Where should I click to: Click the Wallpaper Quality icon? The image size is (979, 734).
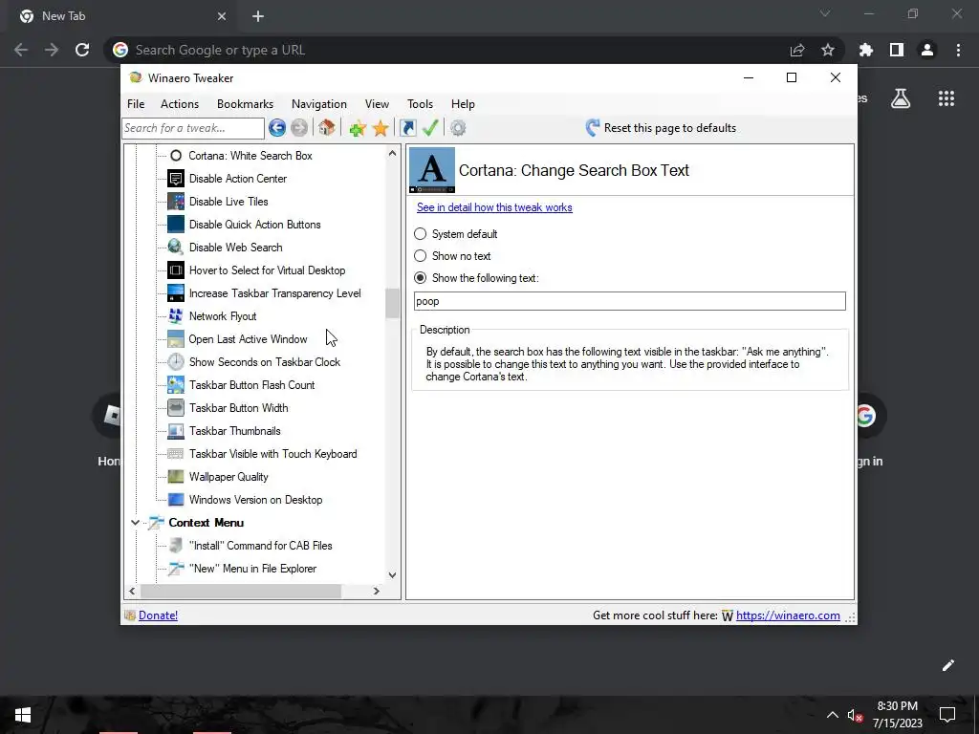pos(176,477)
